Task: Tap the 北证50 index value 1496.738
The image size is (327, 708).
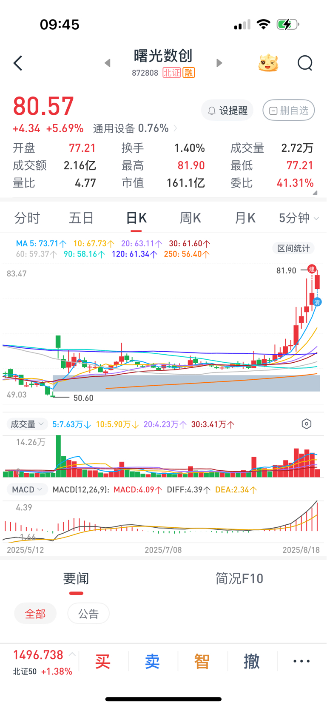Action: coord(38,655)
